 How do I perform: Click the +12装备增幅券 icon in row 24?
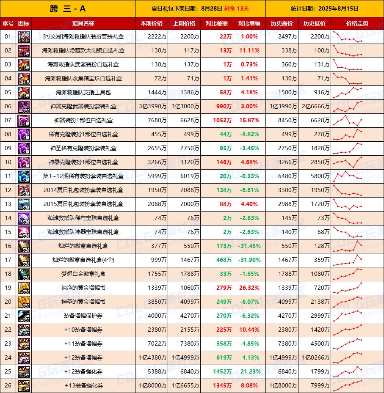coord(24,357)
